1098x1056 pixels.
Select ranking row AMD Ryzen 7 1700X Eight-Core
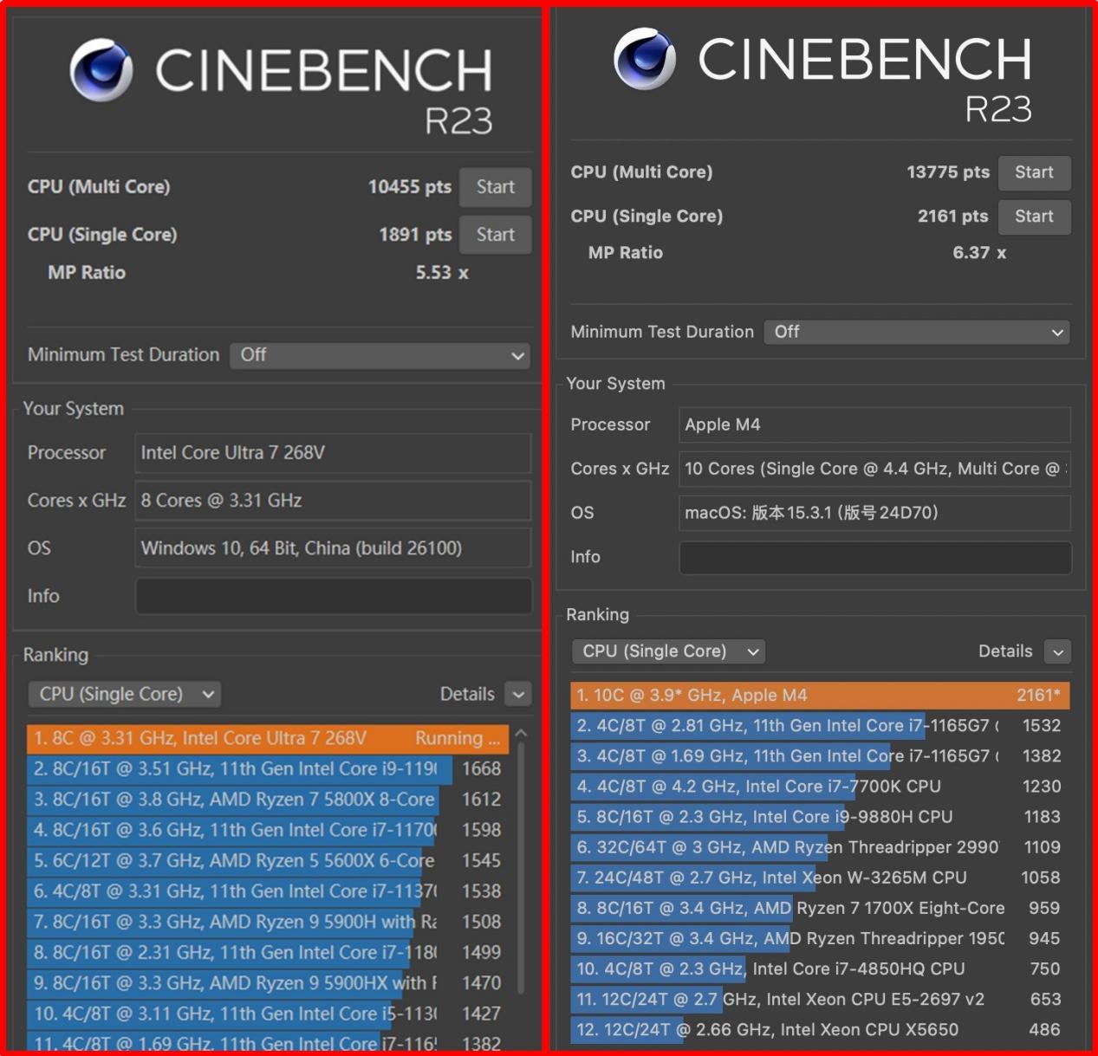[x=820, y=908]
